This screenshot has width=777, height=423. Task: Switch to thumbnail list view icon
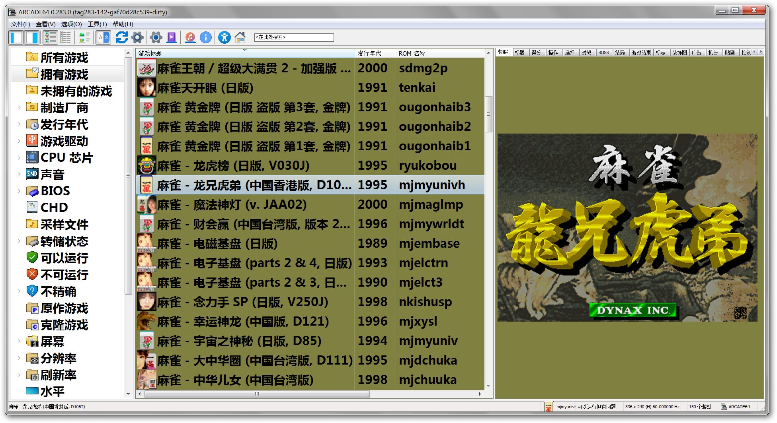(x=84, y=37)
